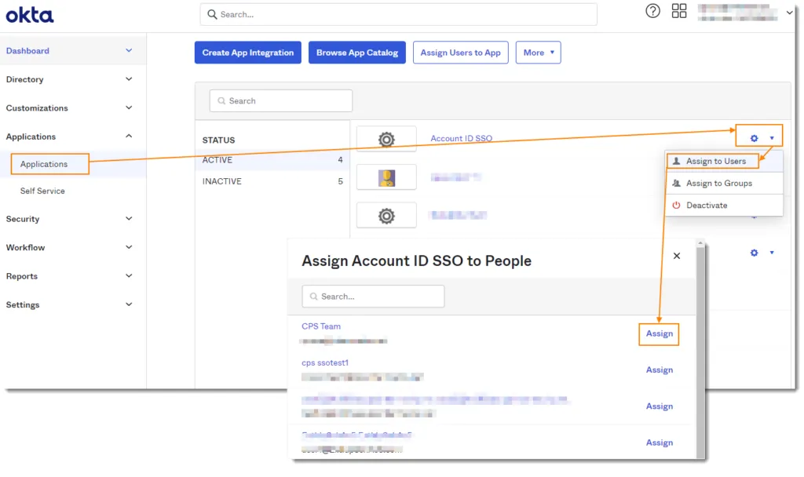Image resolution: width=804 pixels, height=477 pixels.
Task: Click the third app's gear thumbnail
Action: click(x=386, y=216)
